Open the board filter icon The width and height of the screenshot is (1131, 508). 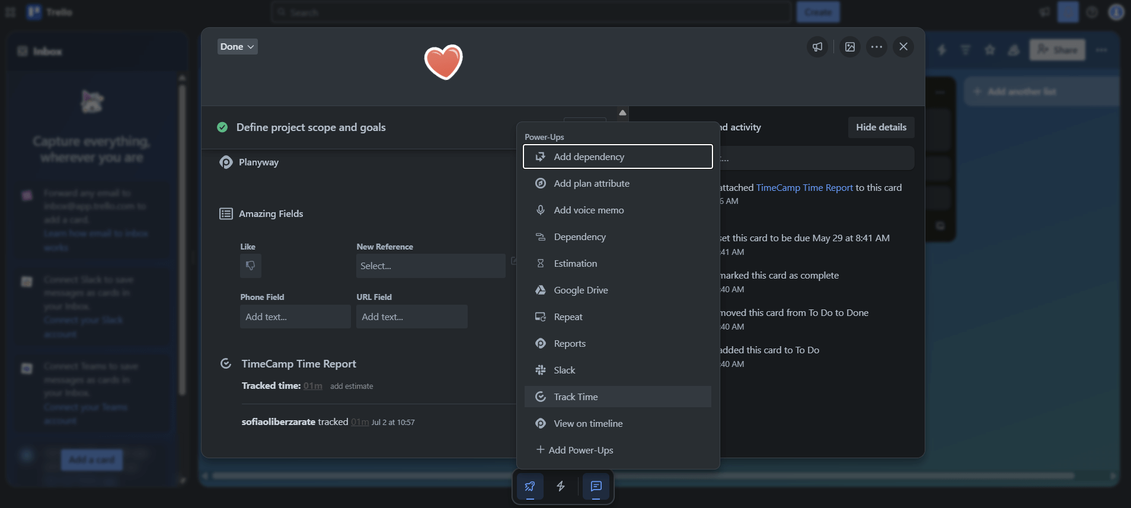966,50
